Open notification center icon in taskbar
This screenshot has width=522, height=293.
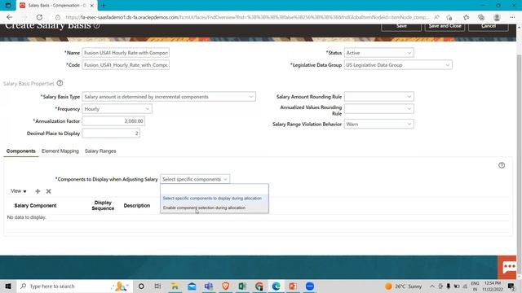pos(511,286)
